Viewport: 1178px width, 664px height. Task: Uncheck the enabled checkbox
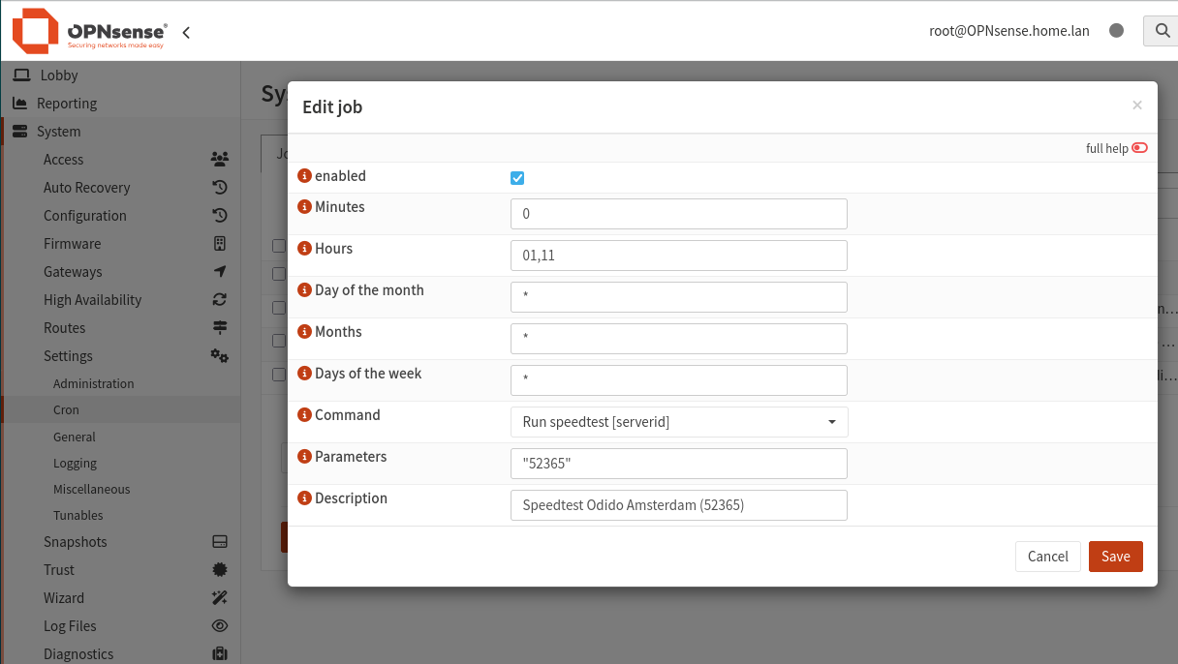pos(517,178)
